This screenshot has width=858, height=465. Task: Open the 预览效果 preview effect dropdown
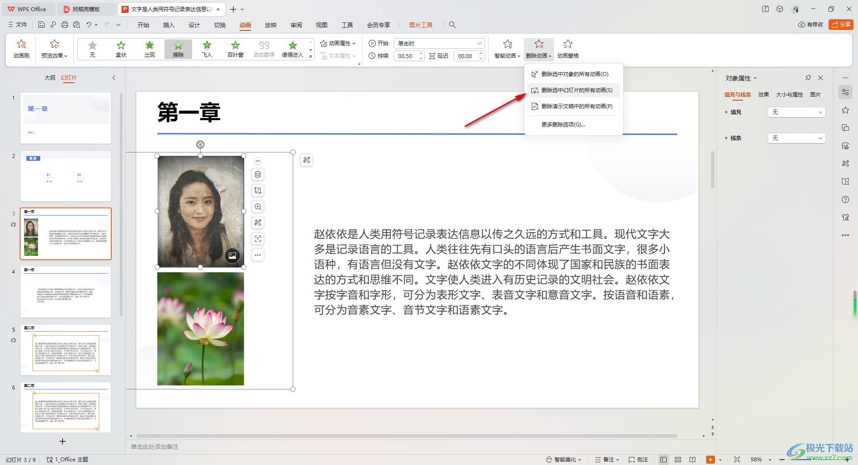[54, 49]
